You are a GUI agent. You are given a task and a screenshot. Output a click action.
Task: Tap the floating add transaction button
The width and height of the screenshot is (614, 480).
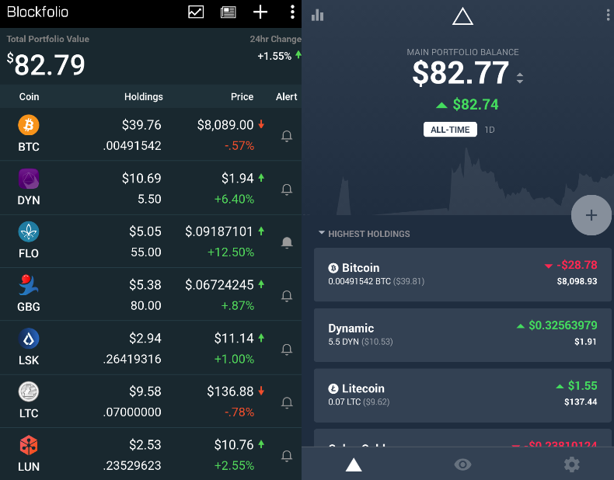tap(591, 215)
